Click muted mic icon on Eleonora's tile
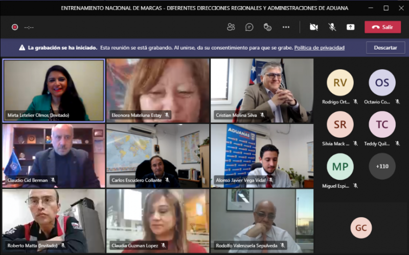Screen dimensions: 409x255 [167, 115]
